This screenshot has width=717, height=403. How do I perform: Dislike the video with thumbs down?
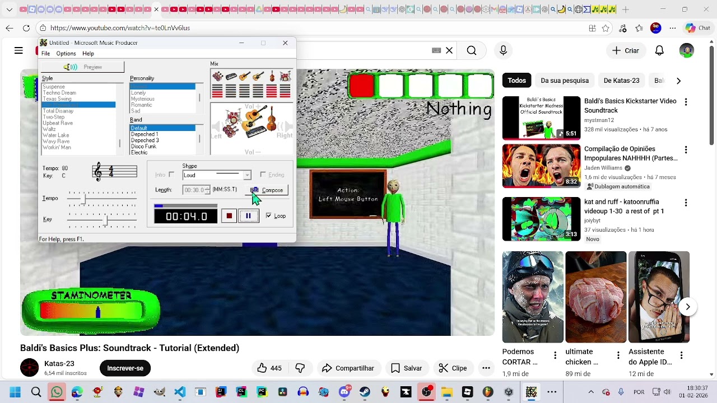[x=300, y=368]
